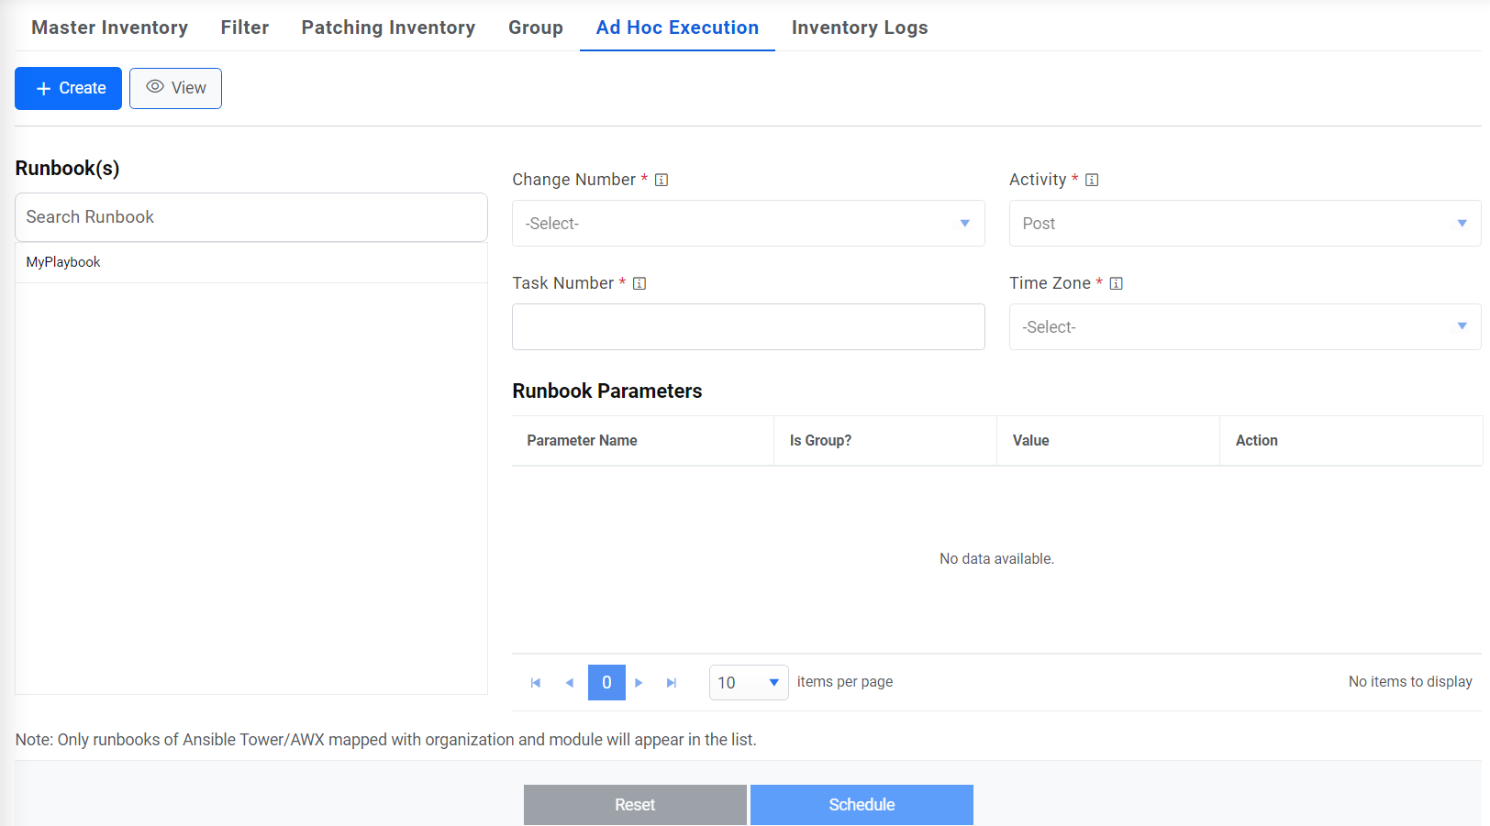Click the eye icon on the View button
The height and width of the screenshot is (826, 1490).
tap(154, 88)
